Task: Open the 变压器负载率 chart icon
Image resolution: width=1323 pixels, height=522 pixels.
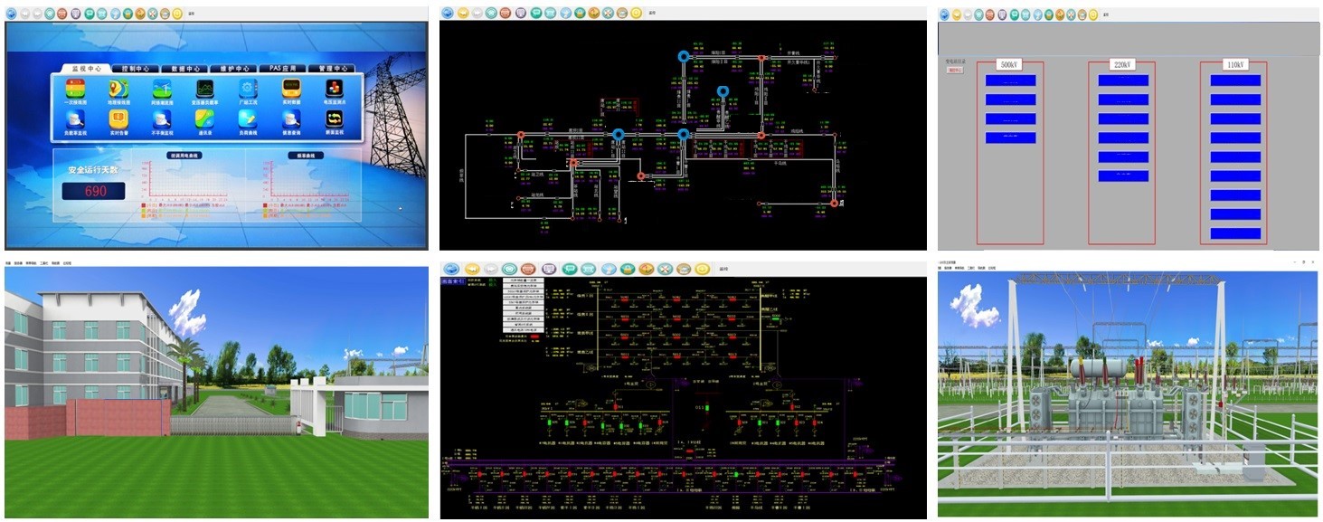Action: point(205,90)
